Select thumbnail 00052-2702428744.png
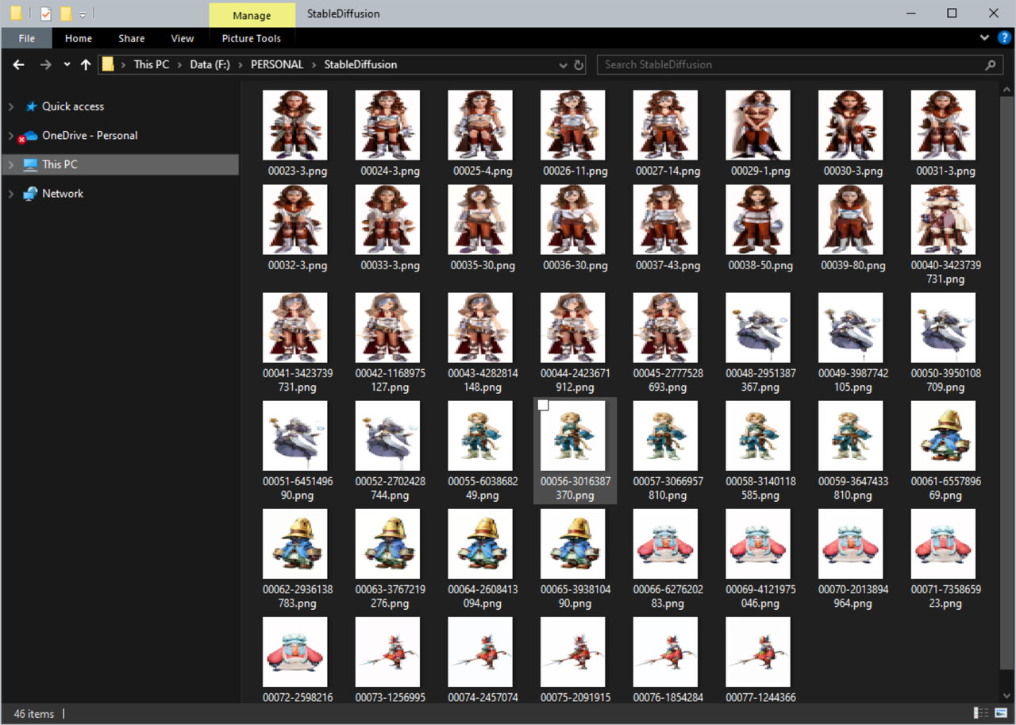This screenshot has width=1016, height=725. (387, 436)
